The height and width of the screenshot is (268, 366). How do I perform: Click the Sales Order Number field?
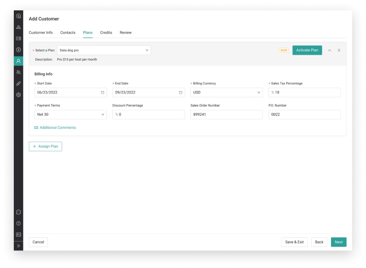226,115
